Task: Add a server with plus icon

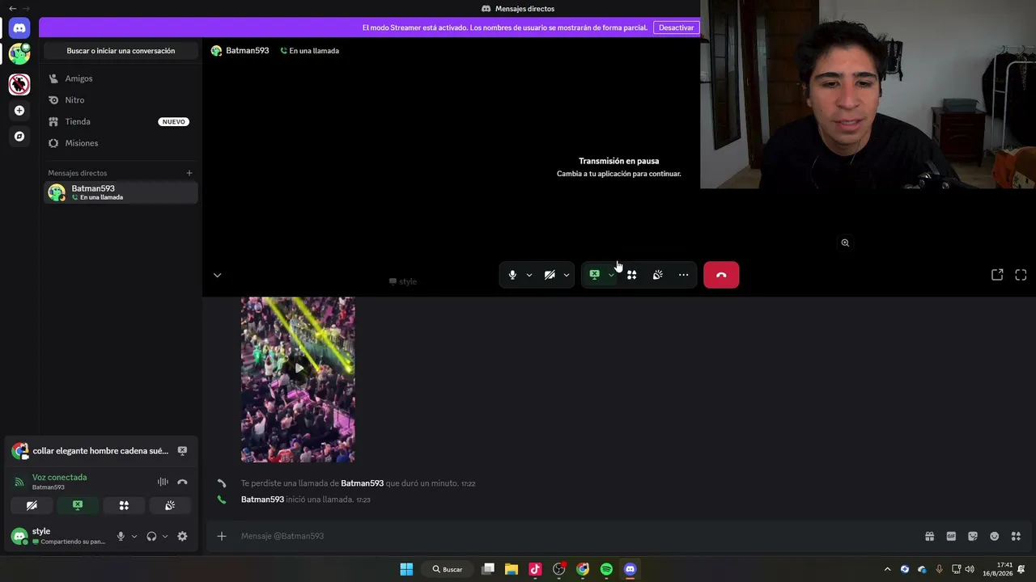Action: pyautogui.click(x=19, y=111)
